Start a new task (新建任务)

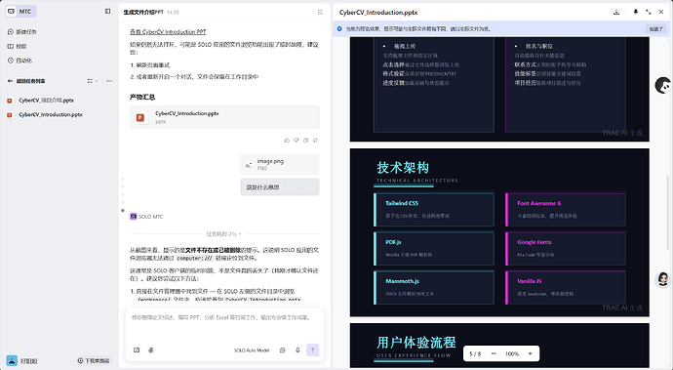[22, 32]
